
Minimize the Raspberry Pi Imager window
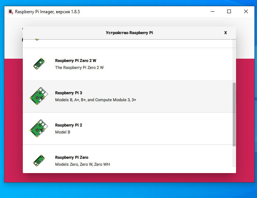pos(213,11)
